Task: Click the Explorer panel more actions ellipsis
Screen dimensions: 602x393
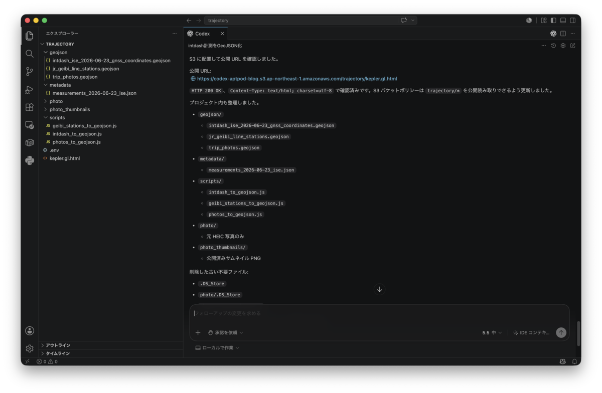Action: pyautogui.click(x=175, y=34)
